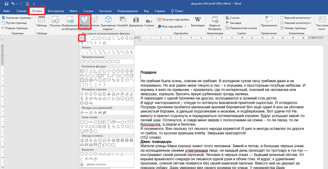Click Получить надстройки
This screenshot has height=169, width=328.
pyautogui.click(x=173, y=20)
